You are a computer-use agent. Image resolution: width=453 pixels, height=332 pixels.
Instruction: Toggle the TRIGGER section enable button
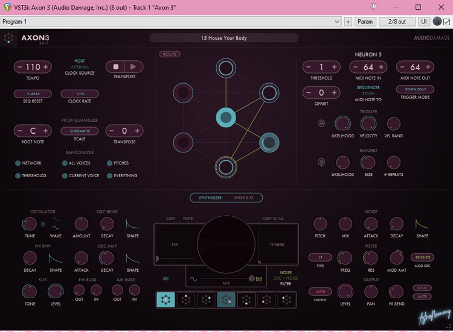point(321,124)
